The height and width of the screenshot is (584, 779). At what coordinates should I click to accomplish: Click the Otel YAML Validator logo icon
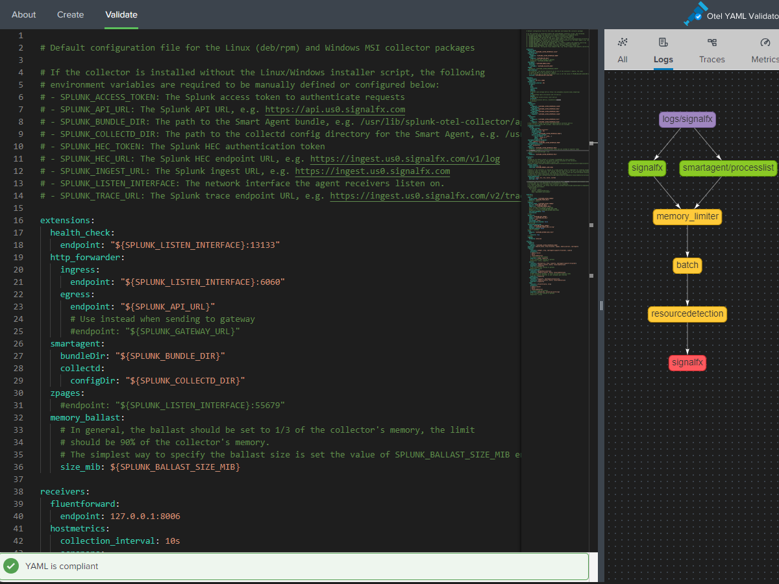695,14
